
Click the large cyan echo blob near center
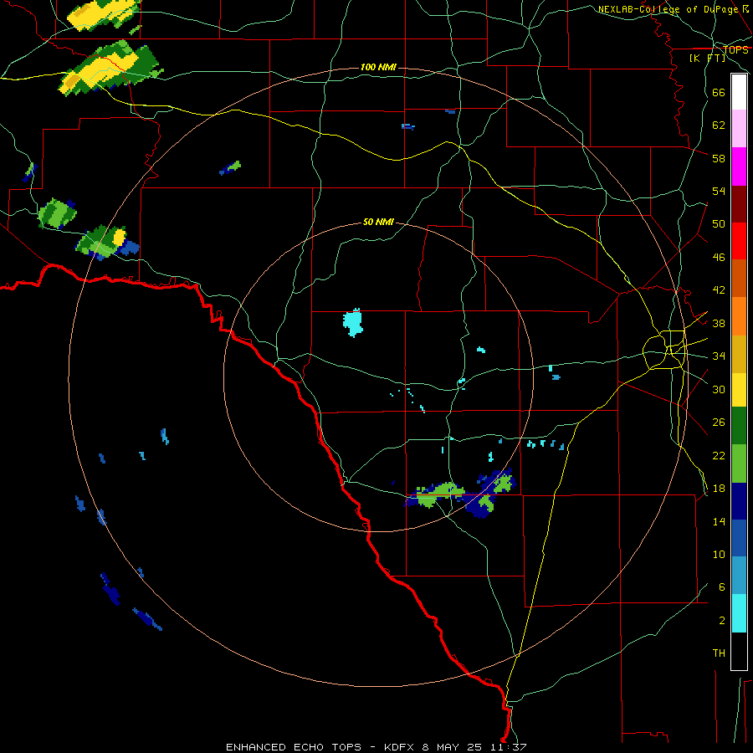point(353,323)
